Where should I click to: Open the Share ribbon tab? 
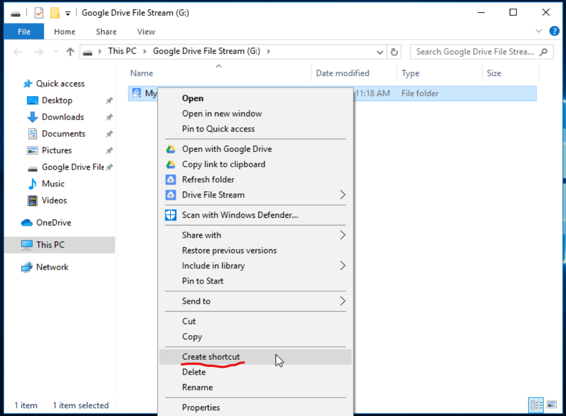106,32
